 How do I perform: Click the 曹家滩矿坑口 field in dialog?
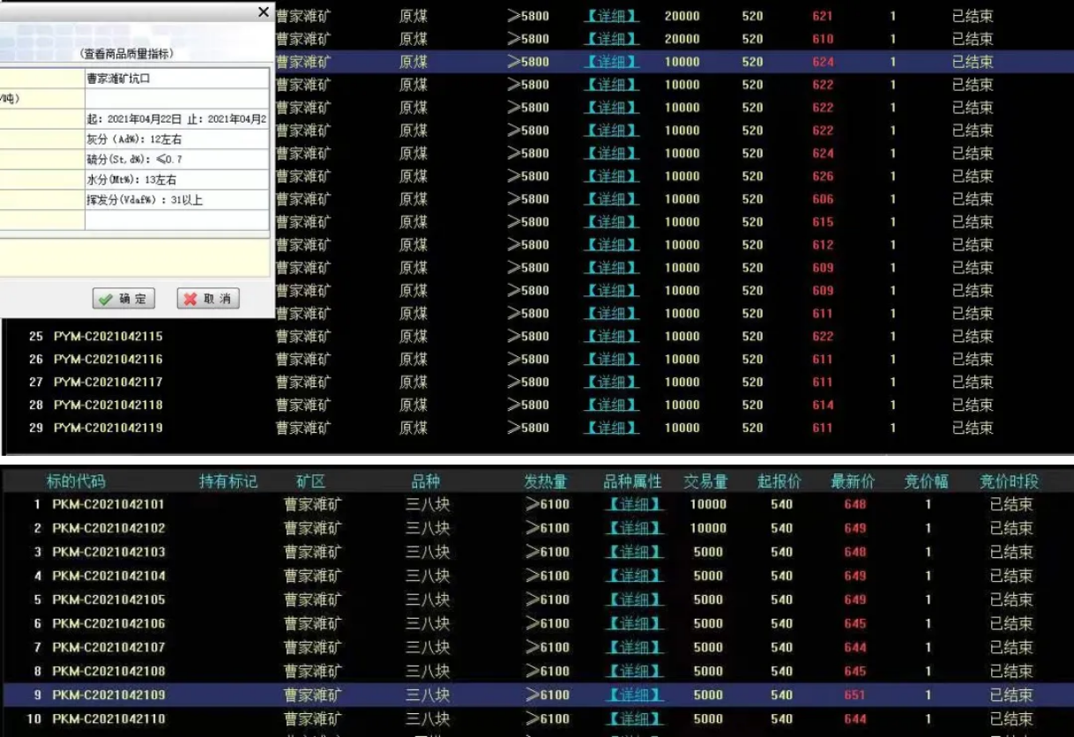tap(176, 78)
